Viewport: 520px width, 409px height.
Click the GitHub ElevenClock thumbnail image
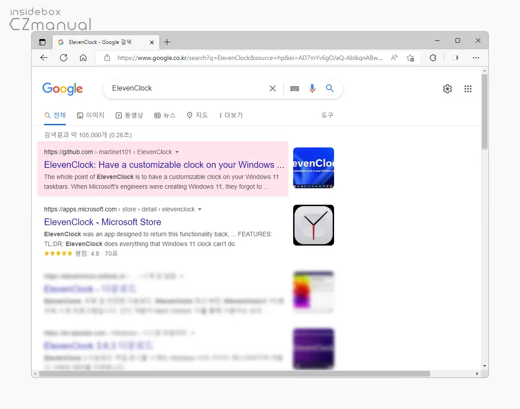tap(314, 167)
